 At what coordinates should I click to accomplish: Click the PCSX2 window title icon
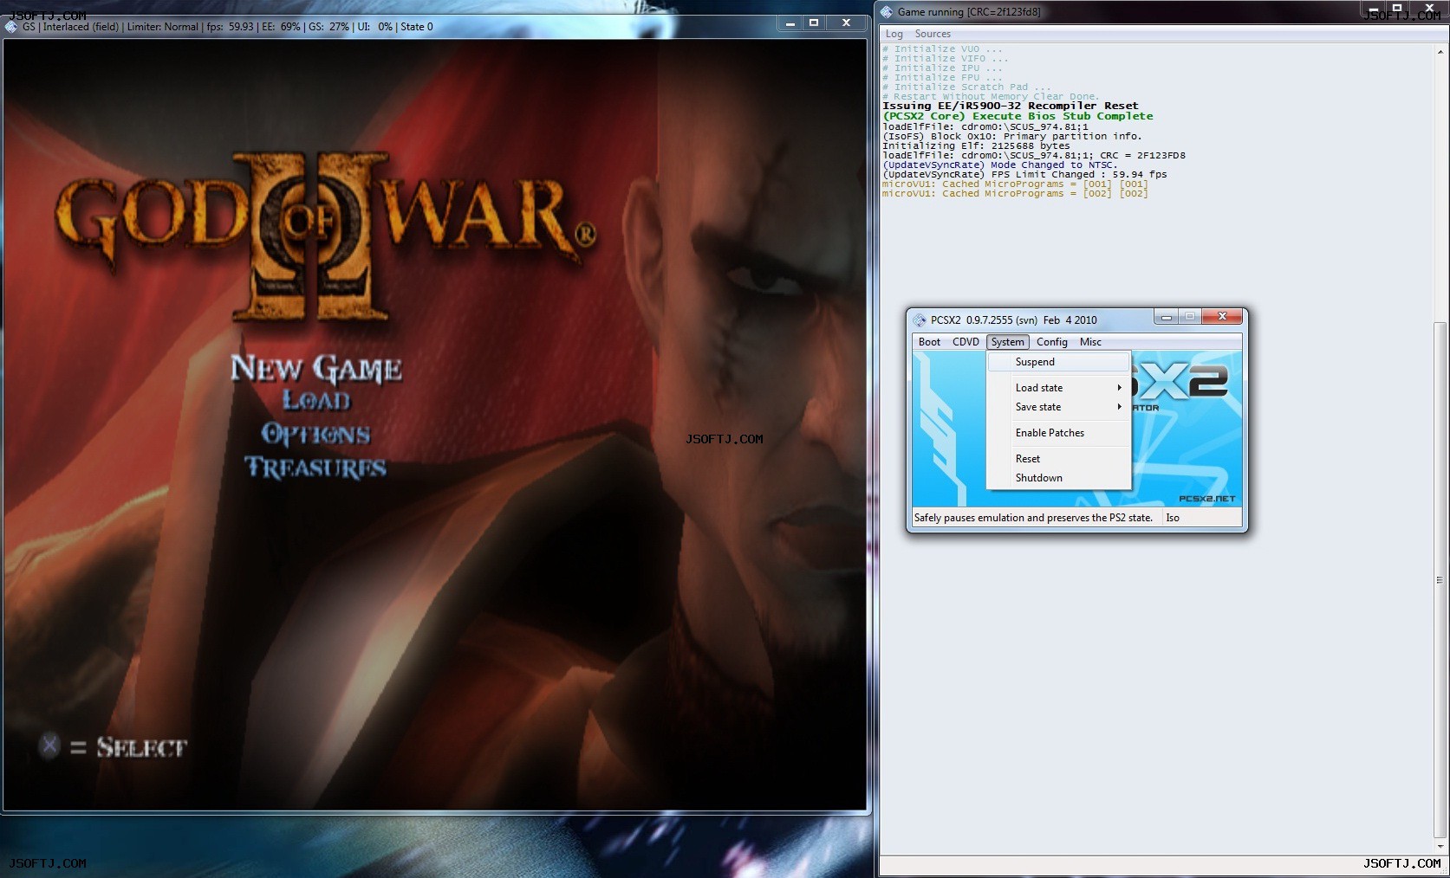tap(920, 320)
